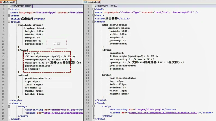
Task: Click 'z-index:2;' in right pane
Action: point(117,69)
